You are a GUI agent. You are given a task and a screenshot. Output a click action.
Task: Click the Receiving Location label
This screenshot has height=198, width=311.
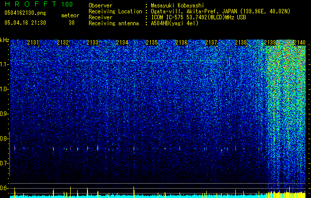tap(115, 11)
